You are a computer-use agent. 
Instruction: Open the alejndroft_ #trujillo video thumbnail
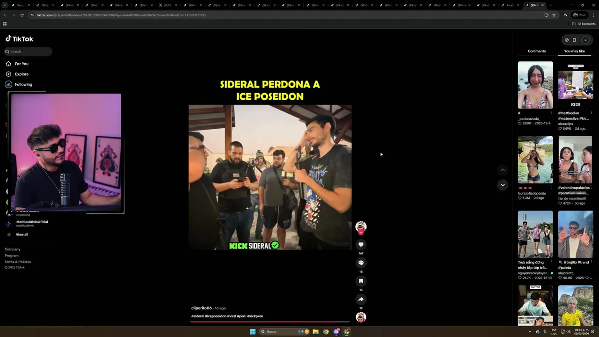point(576,234)
